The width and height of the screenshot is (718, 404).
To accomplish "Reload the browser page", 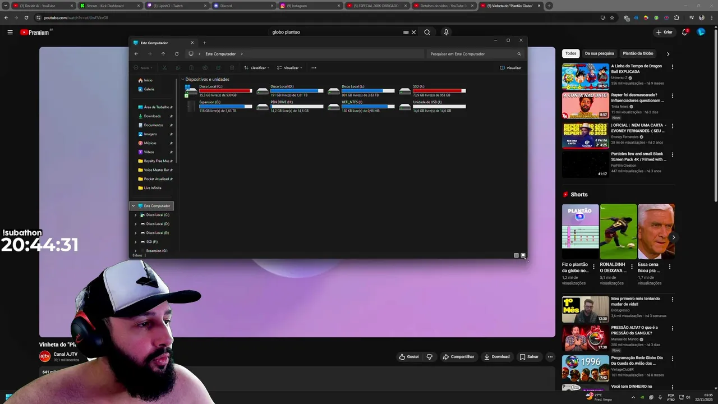I will click(26, 17).
